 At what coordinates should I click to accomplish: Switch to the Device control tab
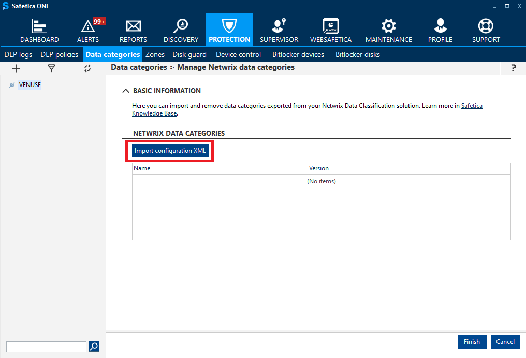coord(239,54)
